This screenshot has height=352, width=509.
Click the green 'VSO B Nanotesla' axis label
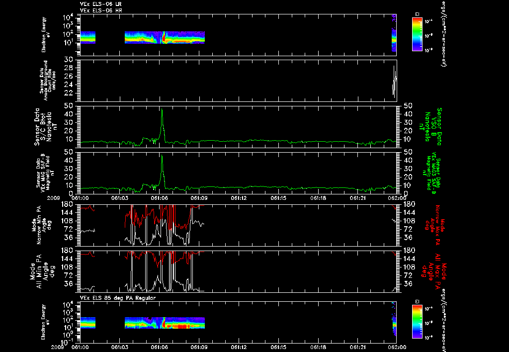[x=430, y=127]
